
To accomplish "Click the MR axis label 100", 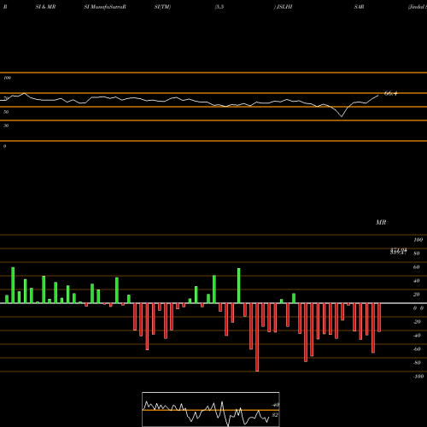I will 418,240.
